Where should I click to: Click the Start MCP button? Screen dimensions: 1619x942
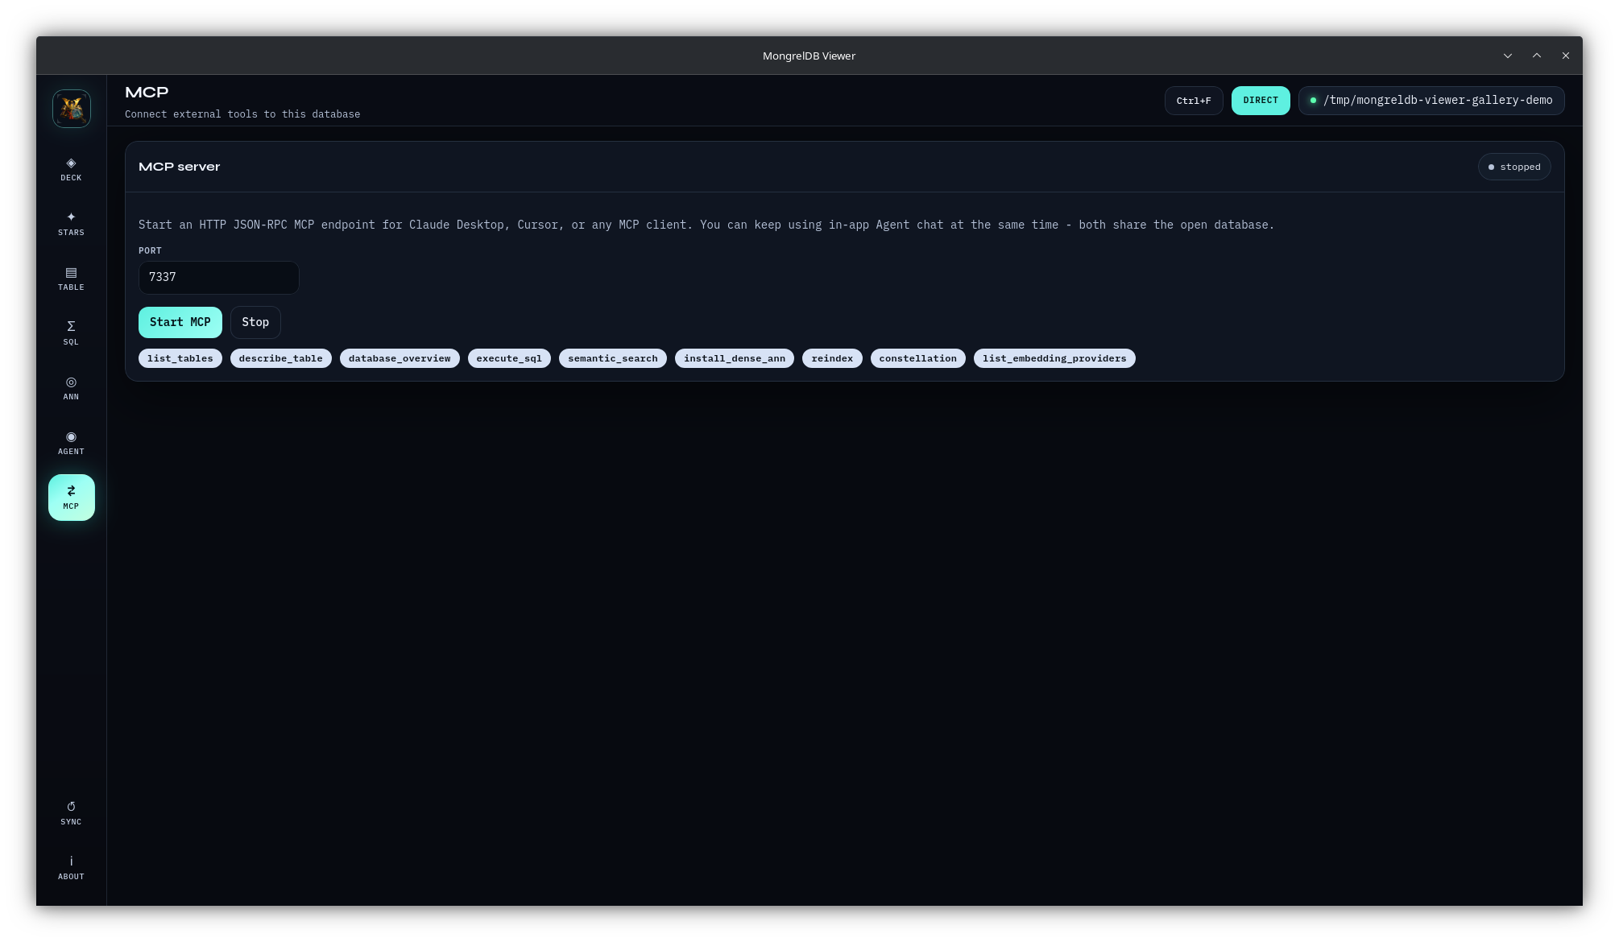[180, 322]
